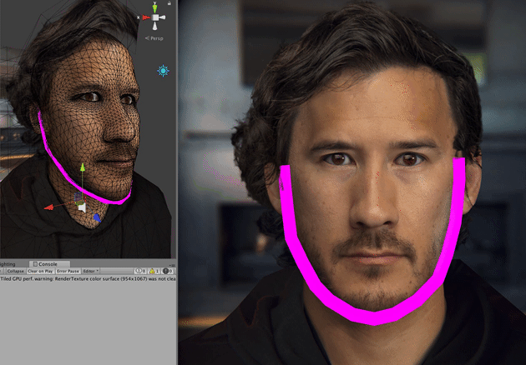Click the bottom gray cone on the scene gizmo

pos(154,26)
